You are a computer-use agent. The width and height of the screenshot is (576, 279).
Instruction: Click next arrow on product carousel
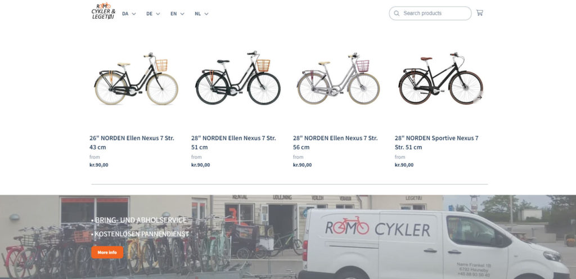[479, 97]
